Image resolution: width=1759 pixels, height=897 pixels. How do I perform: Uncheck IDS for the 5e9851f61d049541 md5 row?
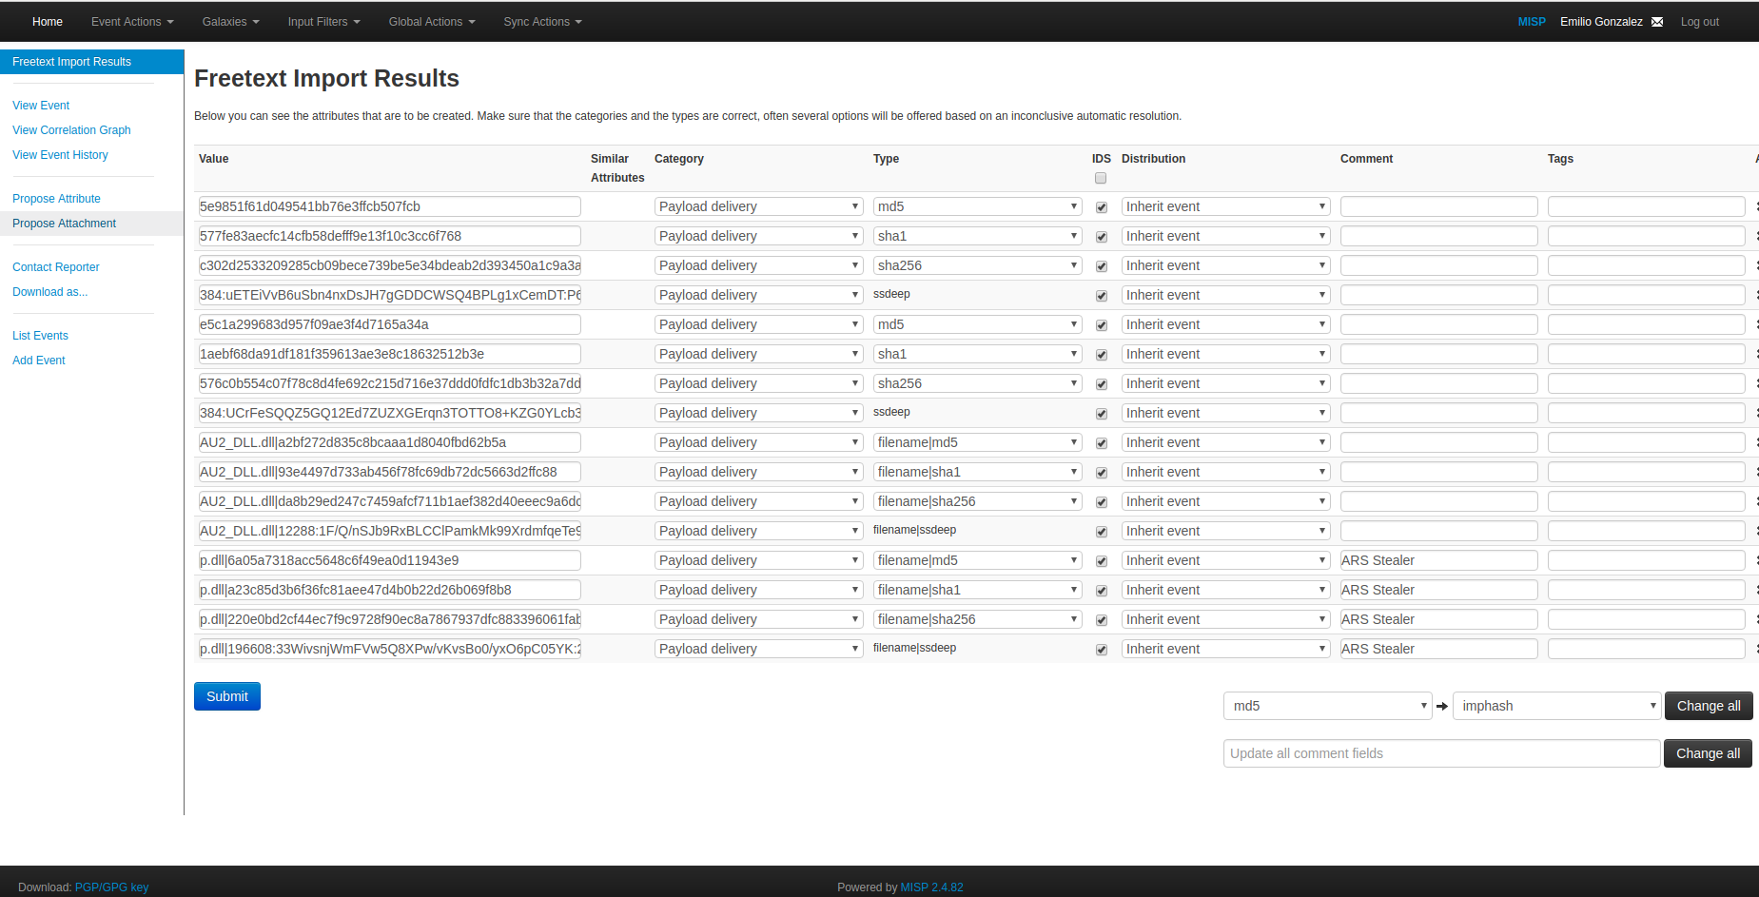click(1102, 207)
